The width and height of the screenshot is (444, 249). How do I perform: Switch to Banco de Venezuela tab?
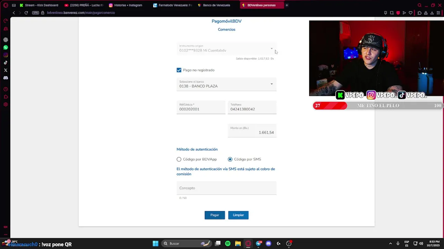217,5
